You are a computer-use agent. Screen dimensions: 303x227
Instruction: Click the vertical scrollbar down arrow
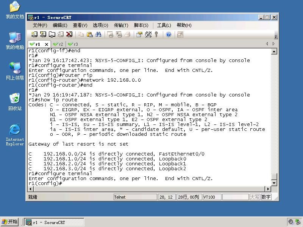pos(274,183)
